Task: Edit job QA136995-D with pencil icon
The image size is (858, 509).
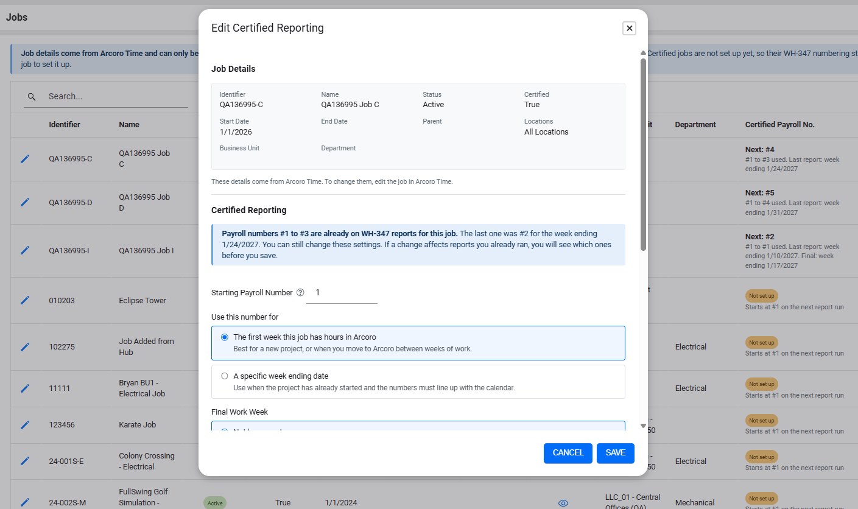Action: click(25, 202)
